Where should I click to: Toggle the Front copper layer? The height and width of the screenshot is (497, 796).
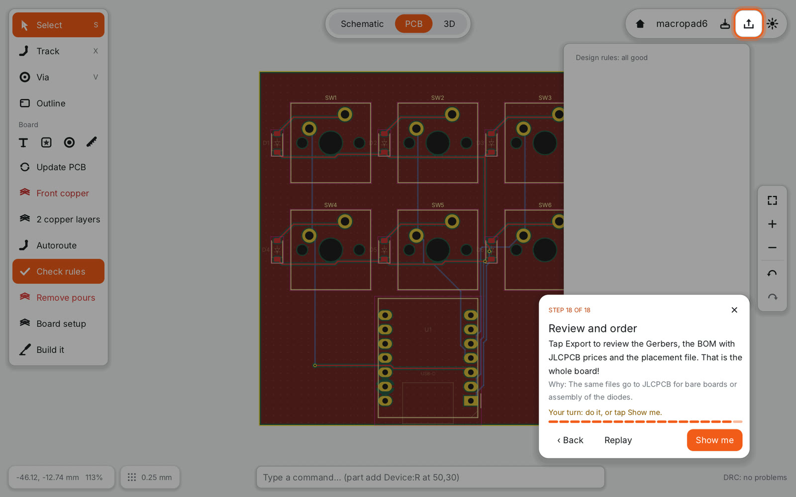point(58,193)
